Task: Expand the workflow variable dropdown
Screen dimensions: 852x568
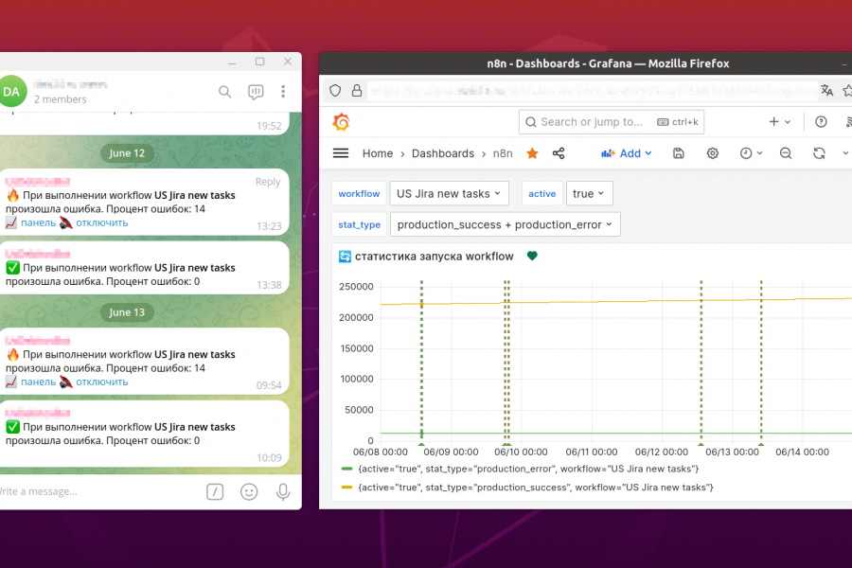Action: pyautogui.click(x=449, y=193)
